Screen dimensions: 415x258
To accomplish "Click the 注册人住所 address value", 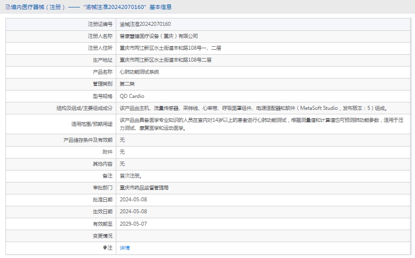I will pos(170,48).
